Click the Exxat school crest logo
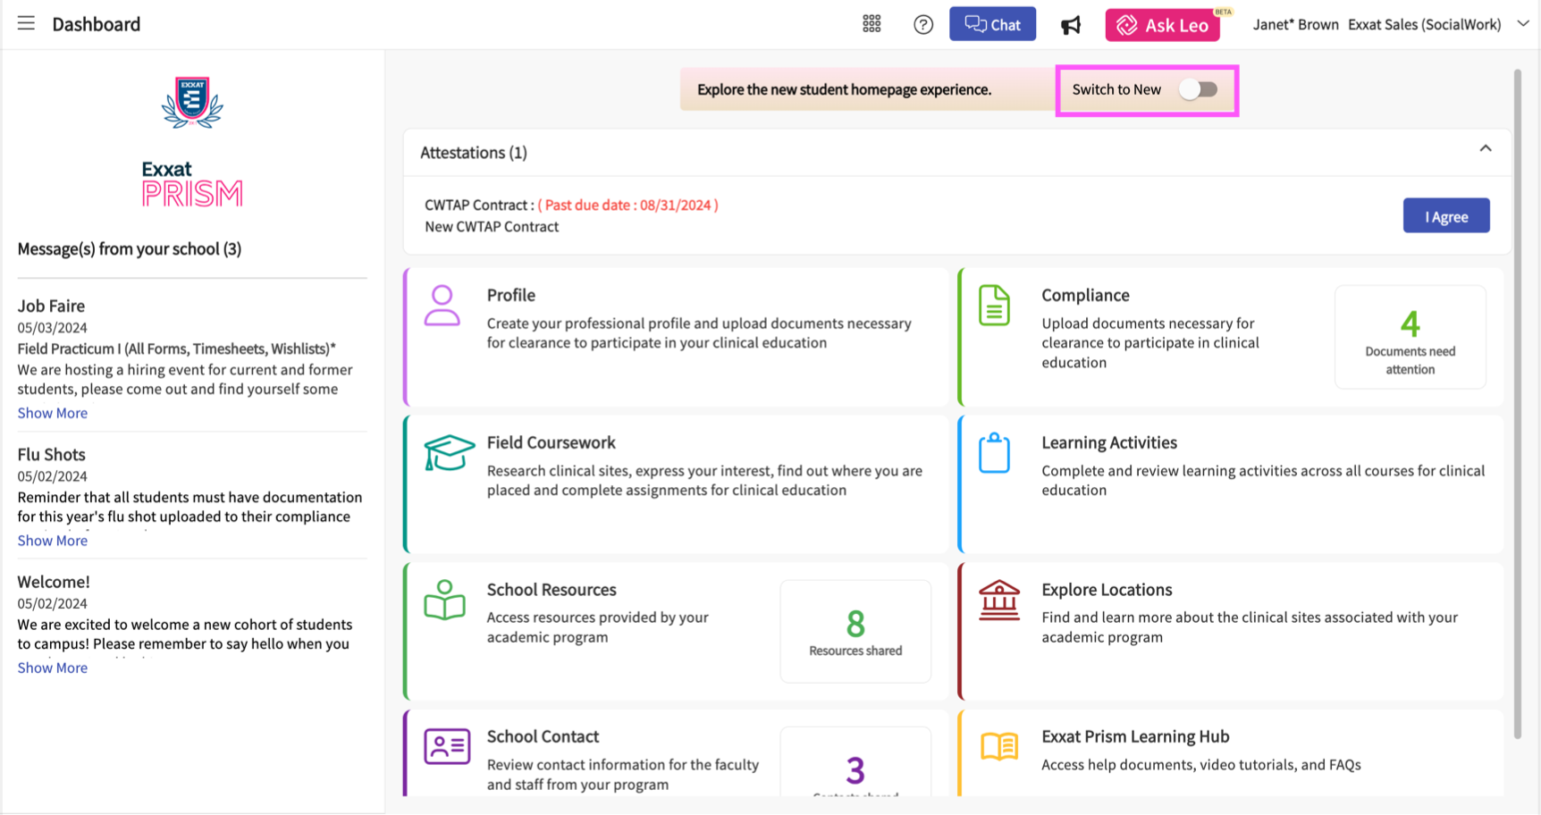The height and width of the screenshot is (815, 1541). pos(192,103)
